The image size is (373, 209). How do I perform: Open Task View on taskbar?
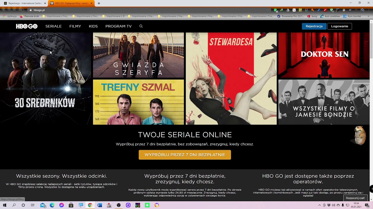[33, 205]
